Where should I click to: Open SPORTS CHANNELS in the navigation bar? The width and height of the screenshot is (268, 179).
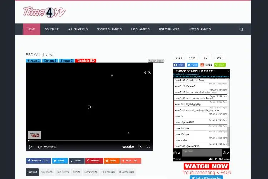(x=109, y=29)
